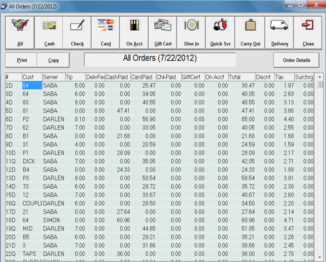Filter orders paid by Check
The image size is (326, 262).
[x=77, y=33]
